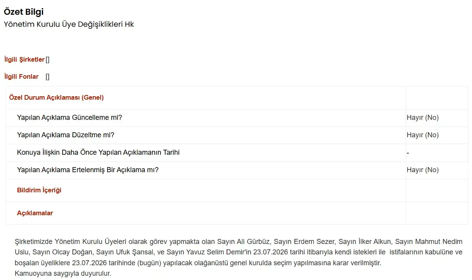Select the Yönetim Kurulu Üye Değişiklikleri Hk subtitle
This screenshot has width=472, height=280.
[69, 24]
